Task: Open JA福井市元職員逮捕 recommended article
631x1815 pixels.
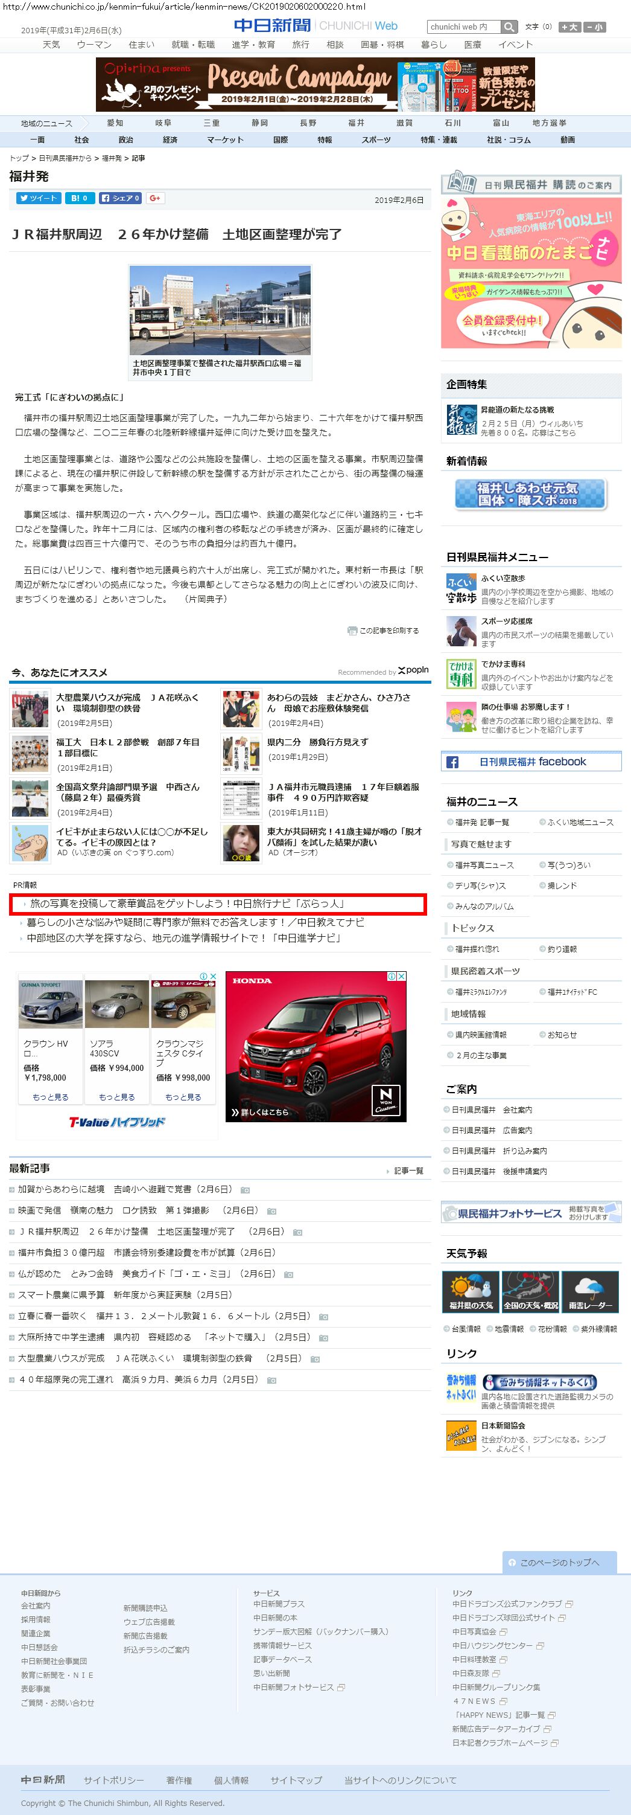Action: click(x=343, y=792)
